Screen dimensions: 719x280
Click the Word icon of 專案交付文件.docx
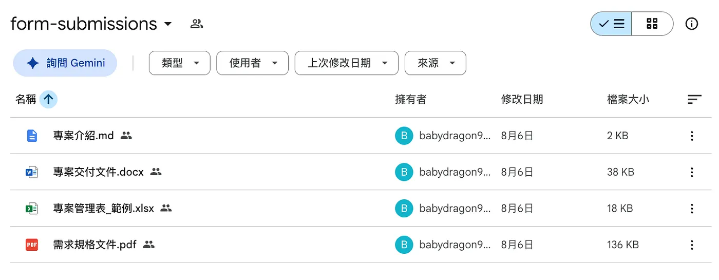coord(32,172)
